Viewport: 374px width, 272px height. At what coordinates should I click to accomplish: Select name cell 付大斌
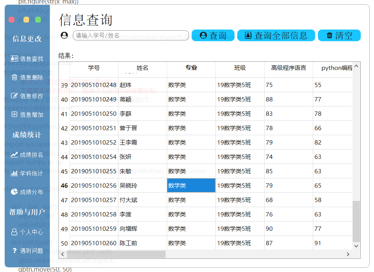[143, 200]
